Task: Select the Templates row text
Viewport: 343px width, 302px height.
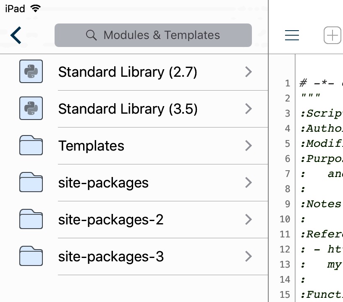Action: [91, 146]
